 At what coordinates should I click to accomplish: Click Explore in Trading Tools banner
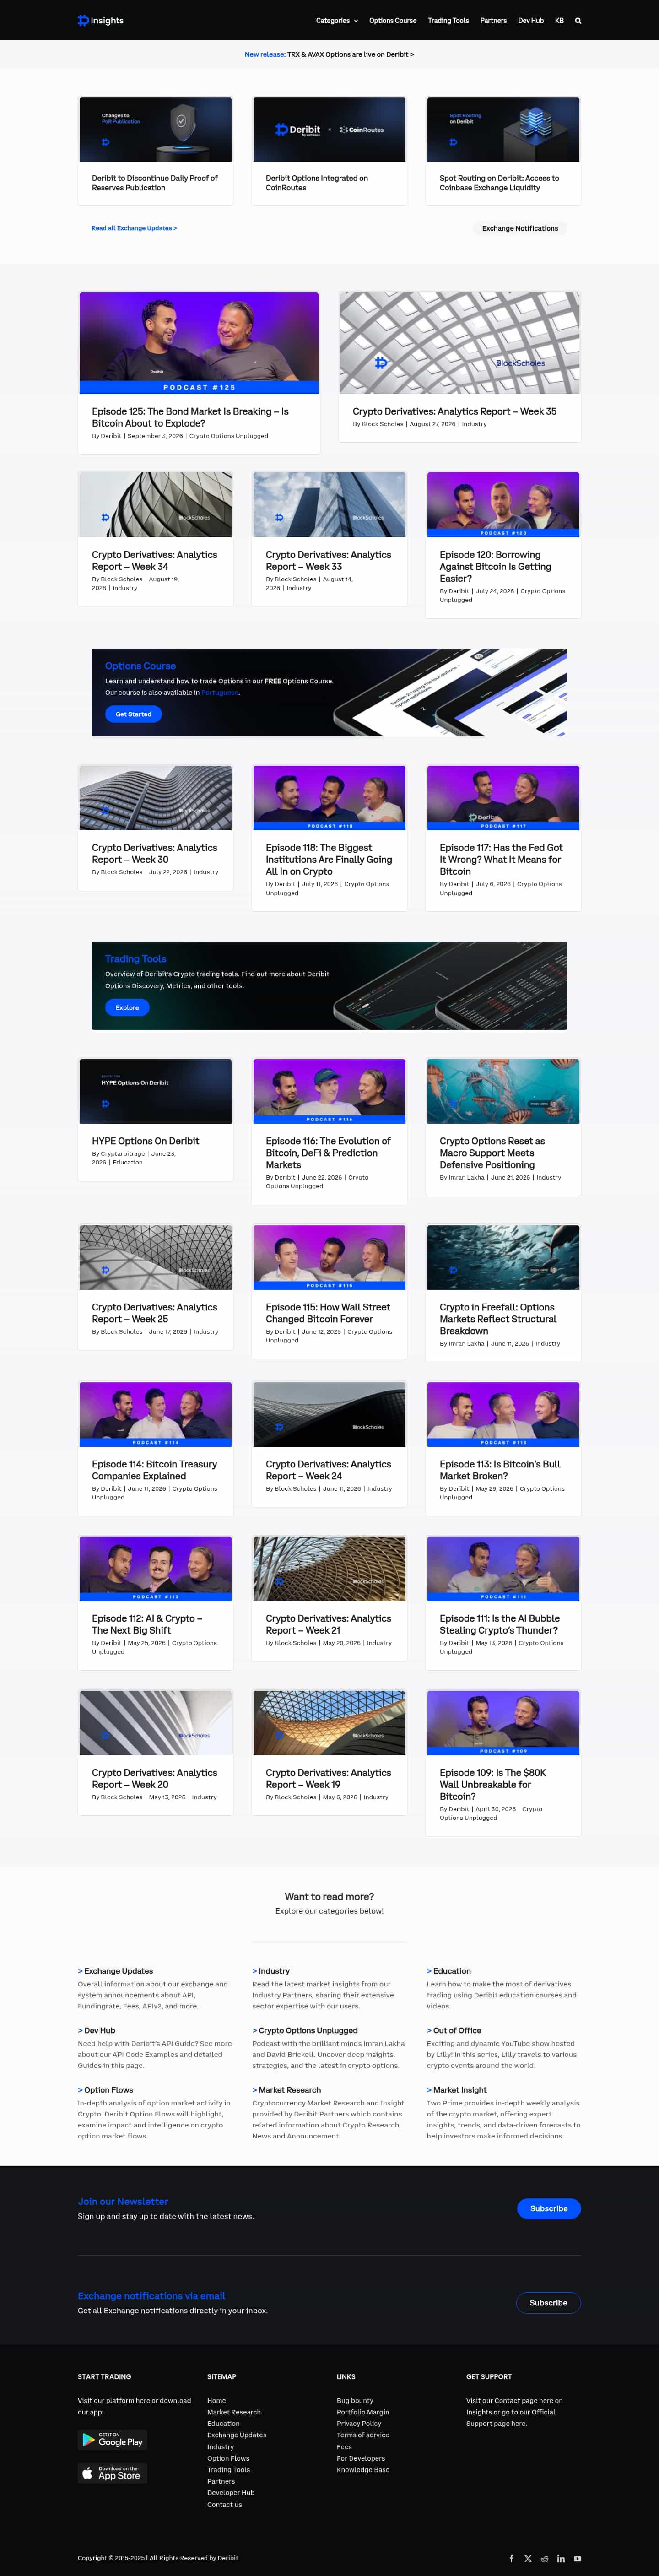coord(127,1007)
